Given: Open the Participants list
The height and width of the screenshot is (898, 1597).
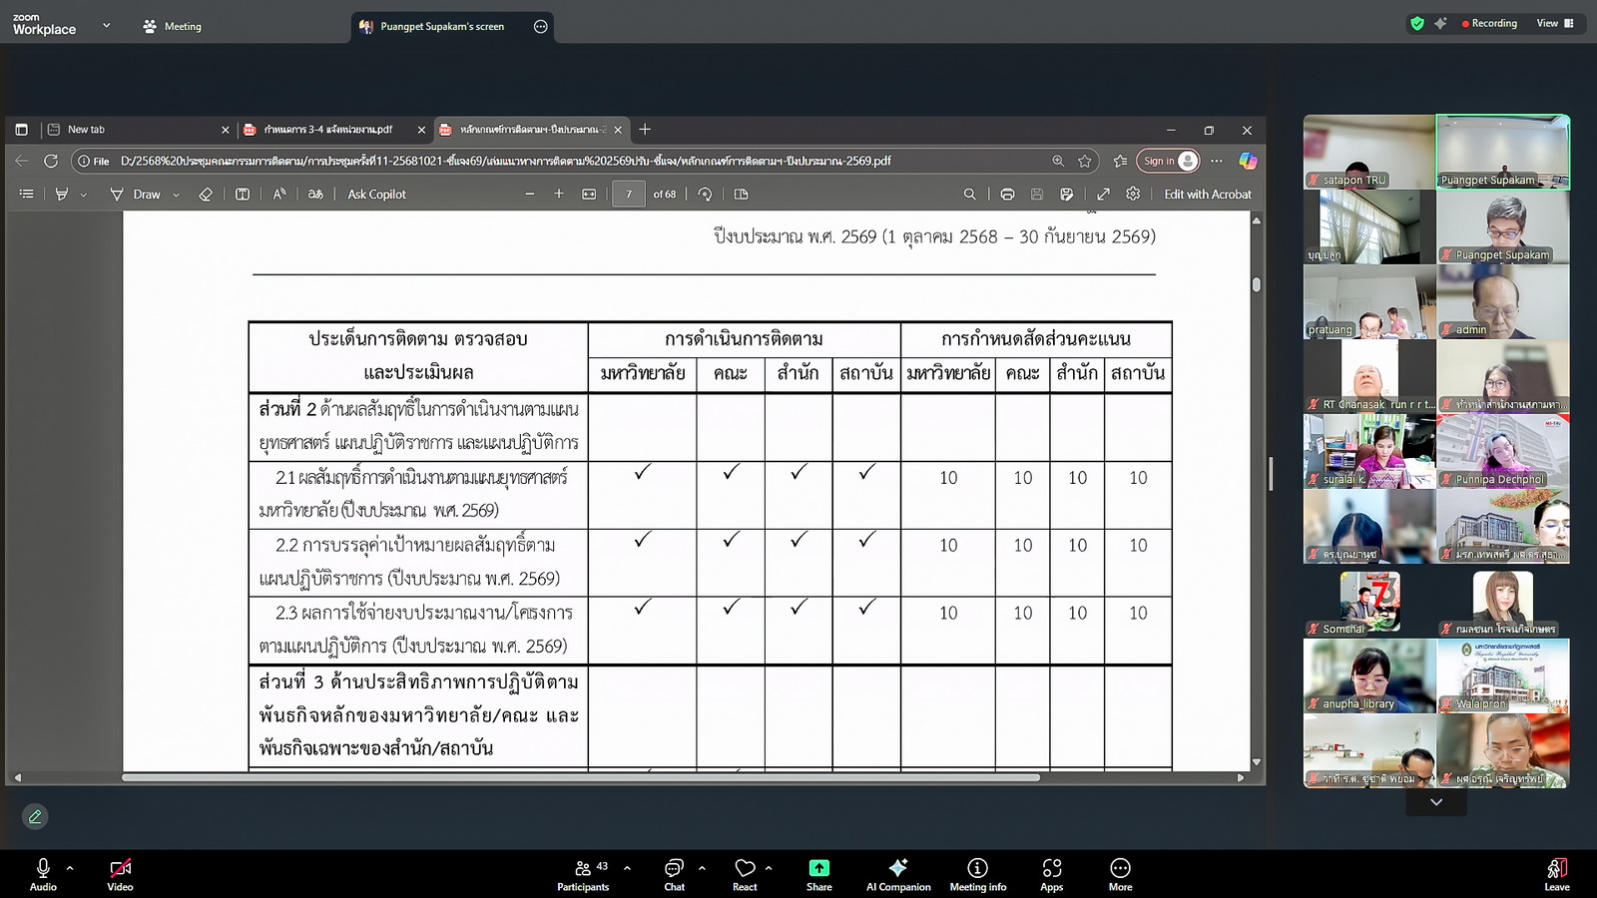Looking at the screenshot, I should tap(584, 873).
